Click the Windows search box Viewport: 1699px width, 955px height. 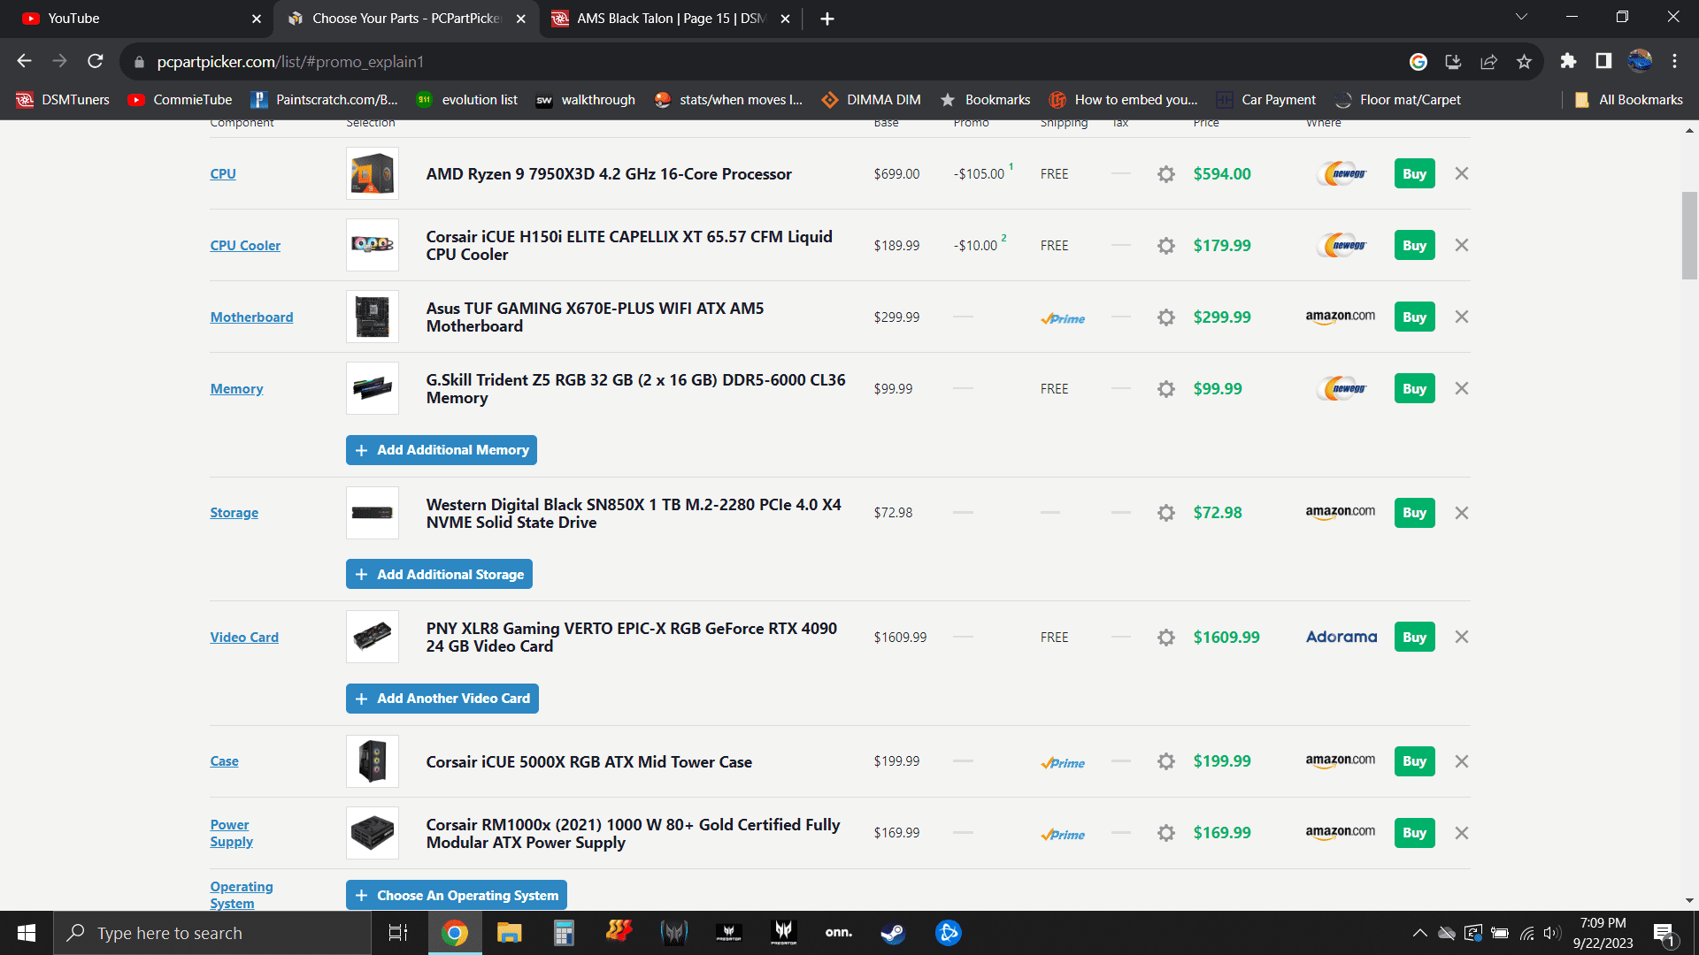(x=212, y=933)
